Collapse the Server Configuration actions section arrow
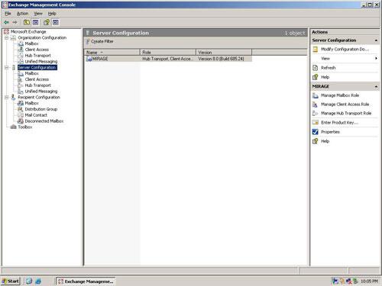The width and height of the screenshot is (382, 286). 376,40
